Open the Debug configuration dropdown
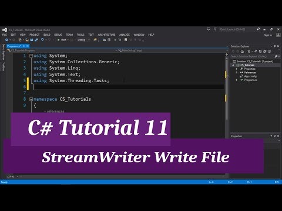Viewport: 282px width, 211px height. 83,40
